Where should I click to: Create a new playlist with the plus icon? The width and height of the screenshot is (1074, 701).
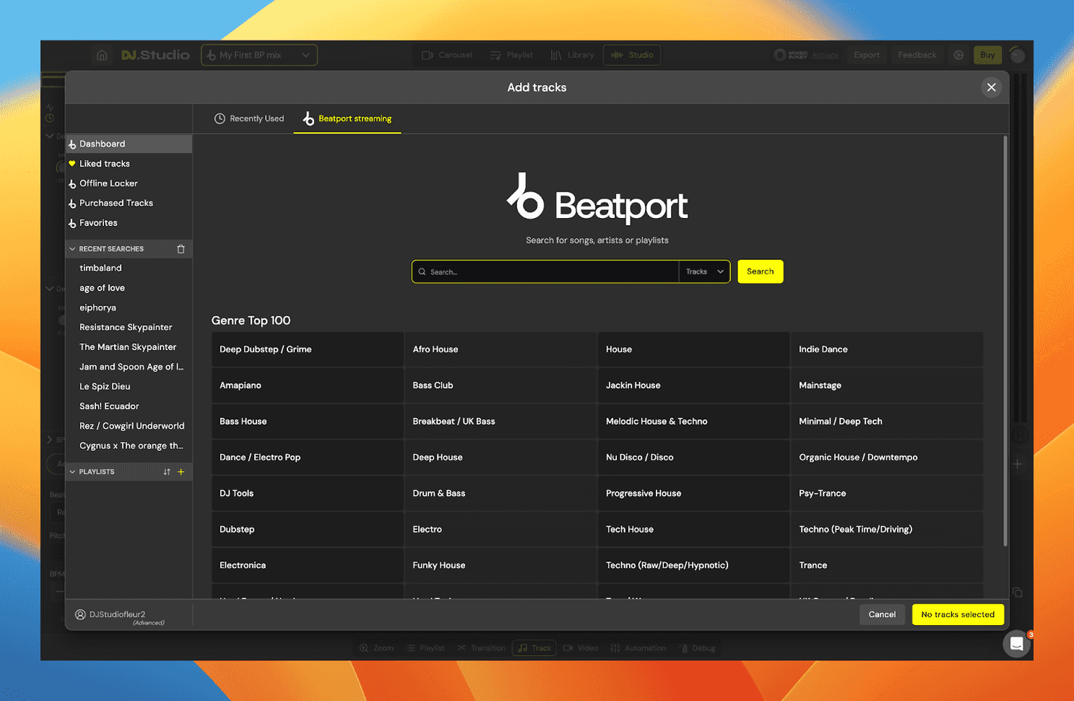coord(181,471)
